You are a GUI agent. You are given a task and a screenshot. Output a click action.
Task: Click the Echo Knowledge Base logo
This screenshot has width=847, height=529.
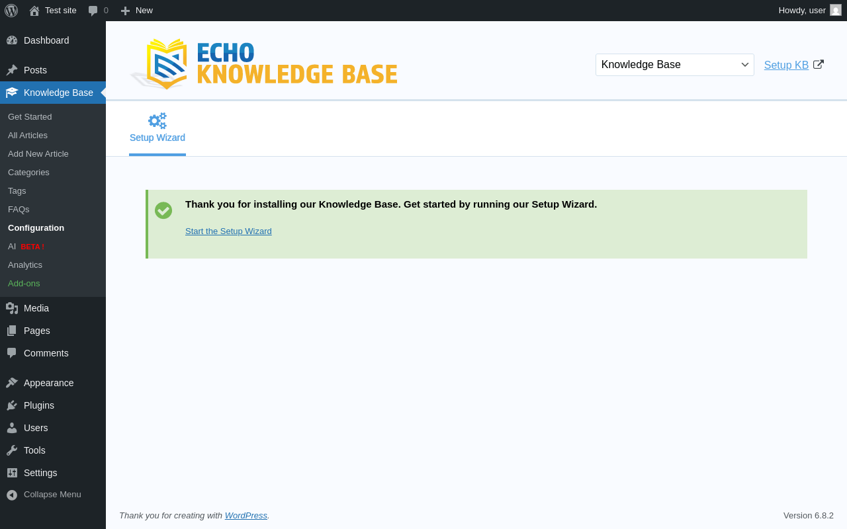click(x=263, y=63)
